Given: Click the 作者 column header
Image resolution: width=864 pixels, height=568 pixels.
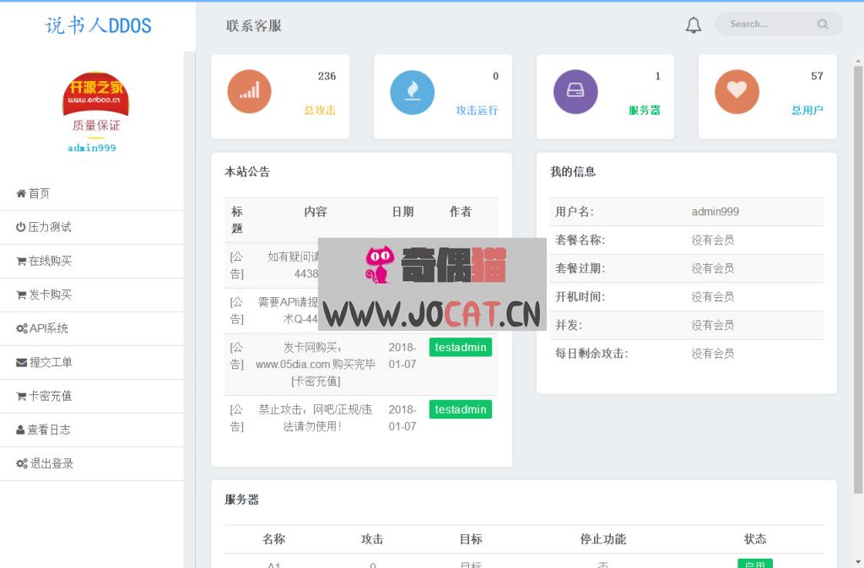Looking at the screenshot, I should click(x=460, y=212).
